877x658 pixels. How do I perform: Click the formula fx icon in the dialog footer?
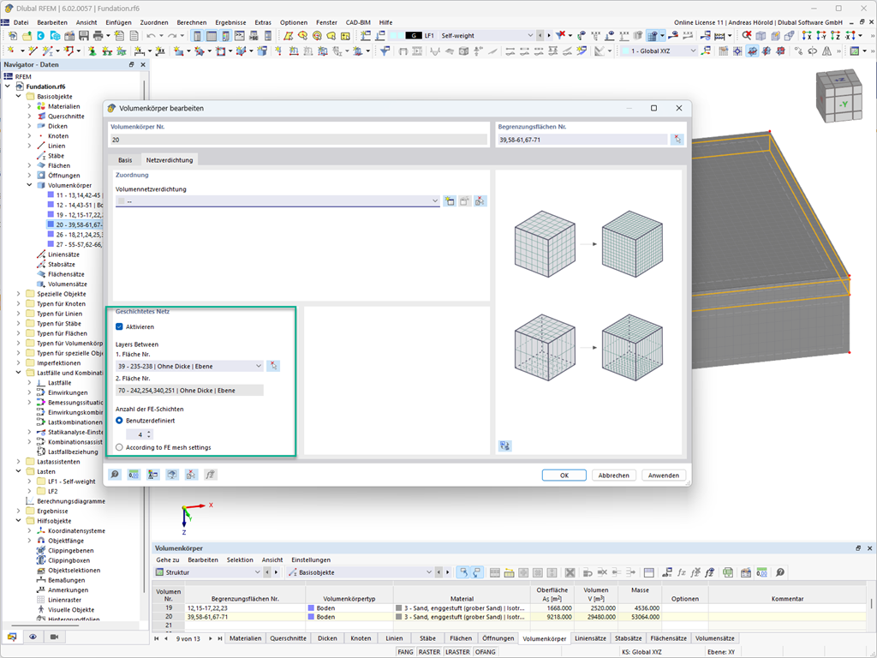point(211,475)
